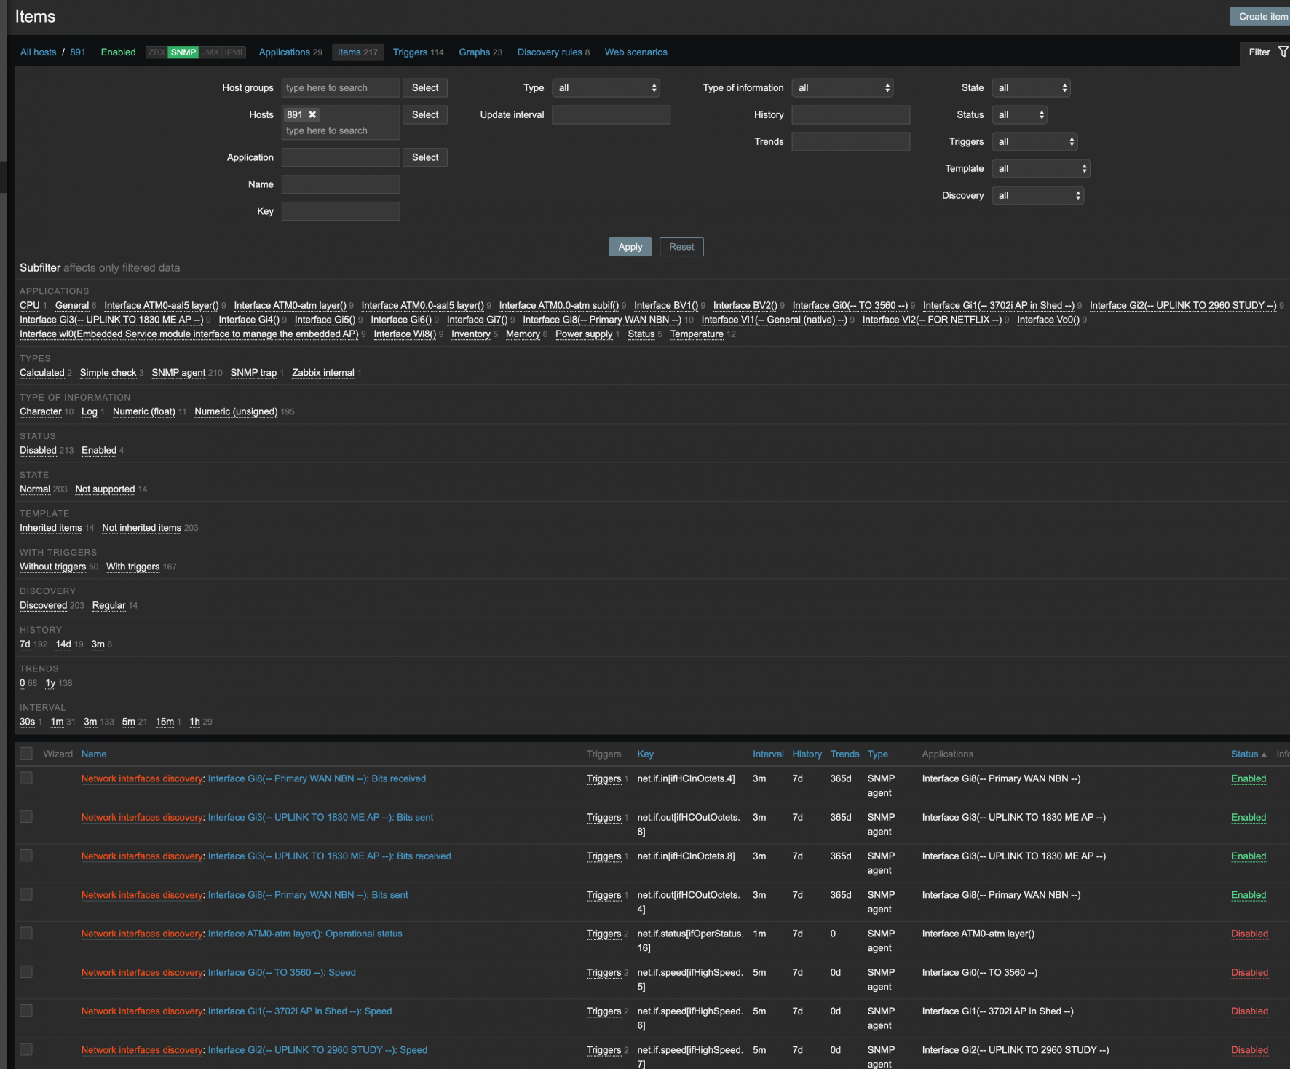Click the Create item button
This screenshot has height=1069, width=1290.
tap(1262, 17)
